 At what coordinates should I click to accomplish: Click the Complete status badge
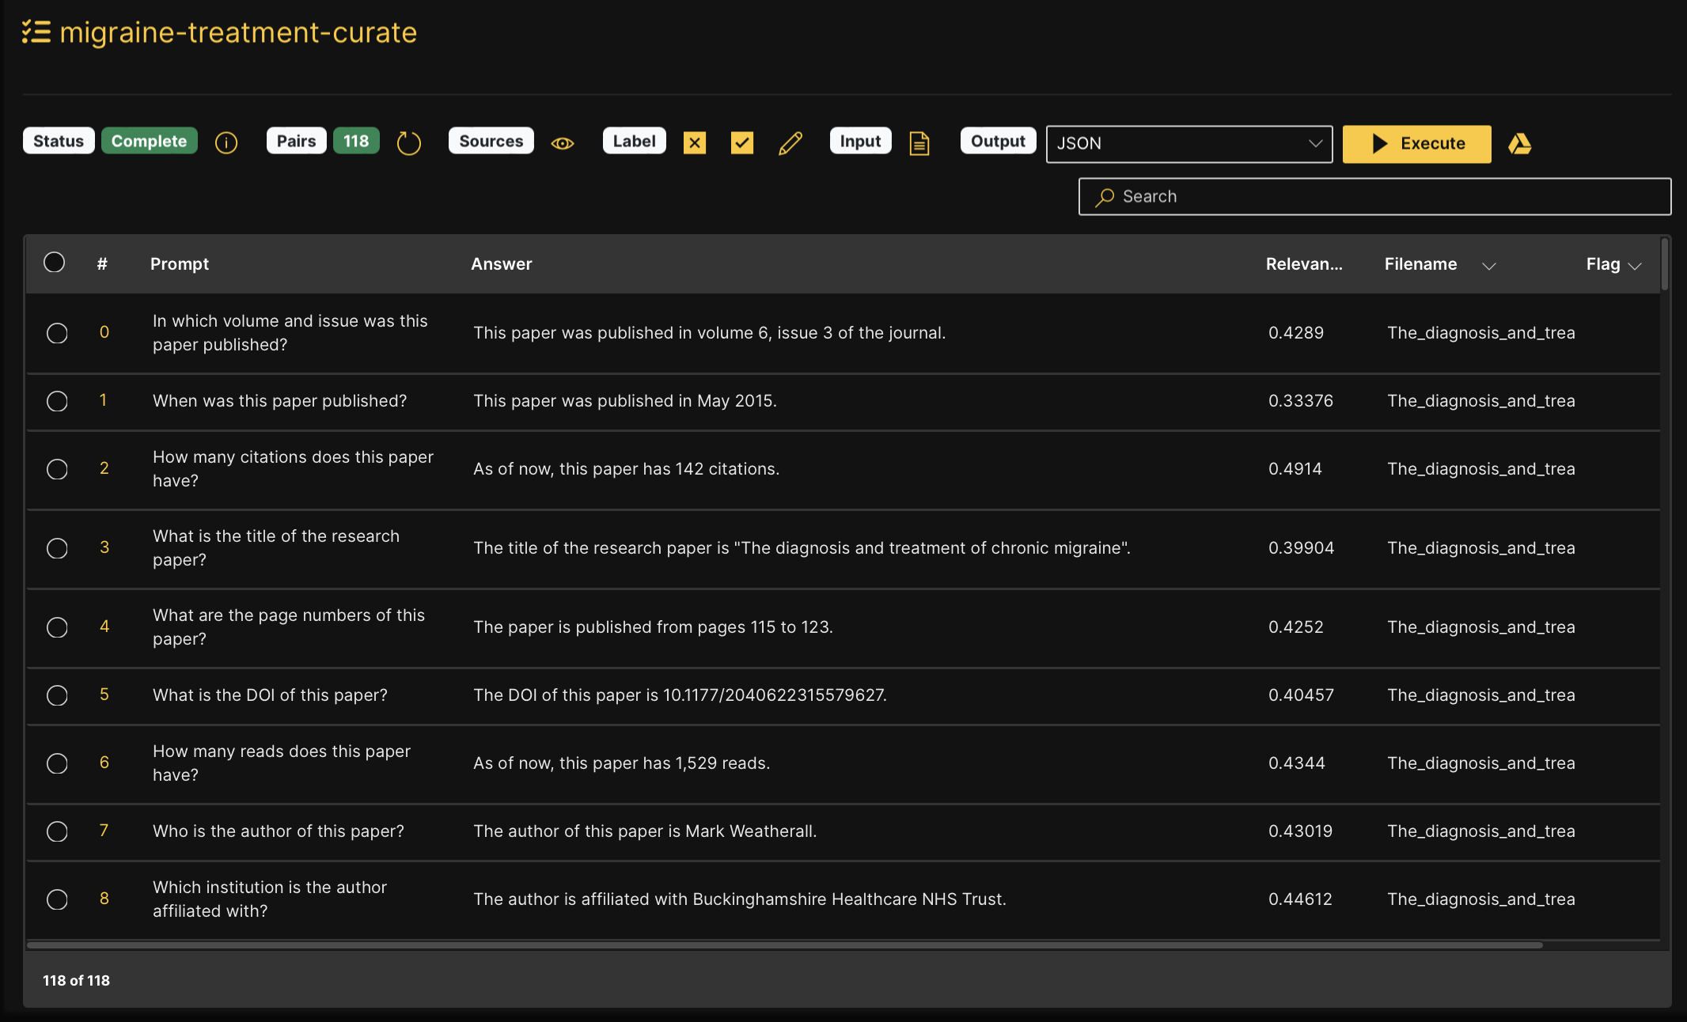pos(150,140)
